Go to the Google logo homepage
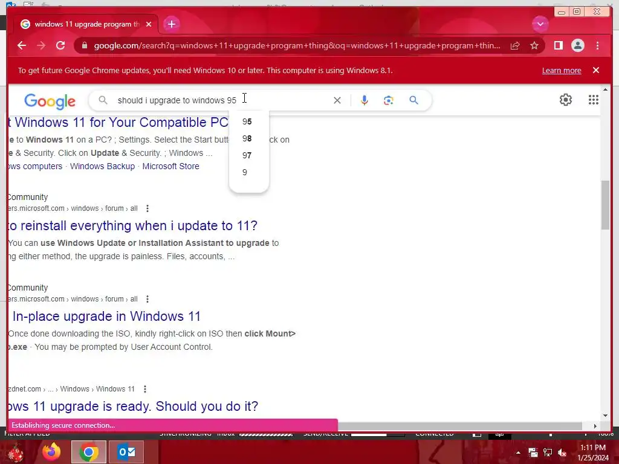This screenshot has width=619, height=464. [50, 101]
